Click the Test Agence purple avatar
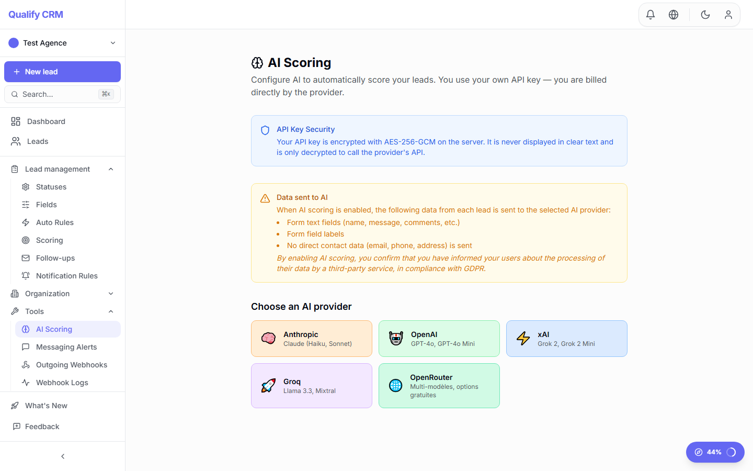 [x=14, y=43]
